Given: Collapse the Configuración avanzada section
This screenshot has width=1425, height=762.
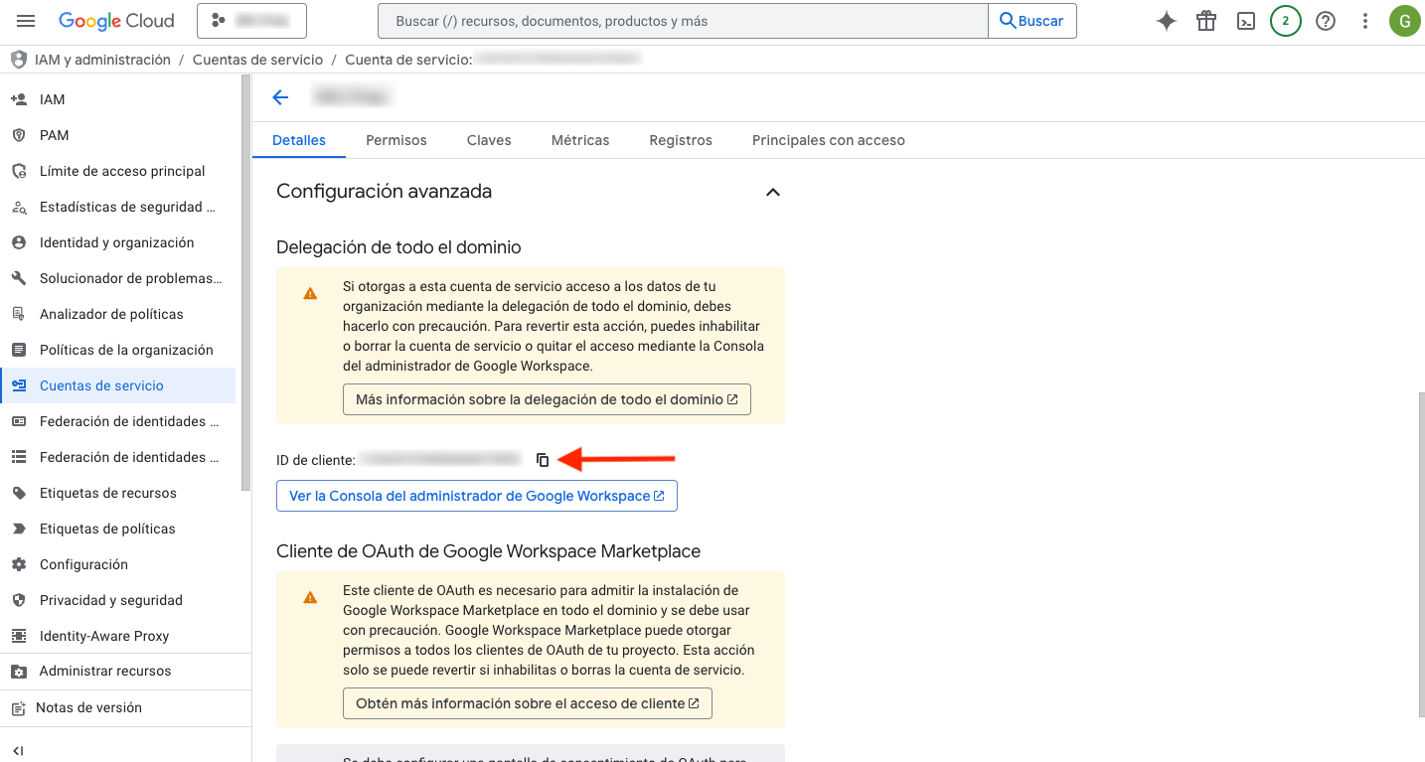Looking at the screenshot, I should (x=772, y=192).
